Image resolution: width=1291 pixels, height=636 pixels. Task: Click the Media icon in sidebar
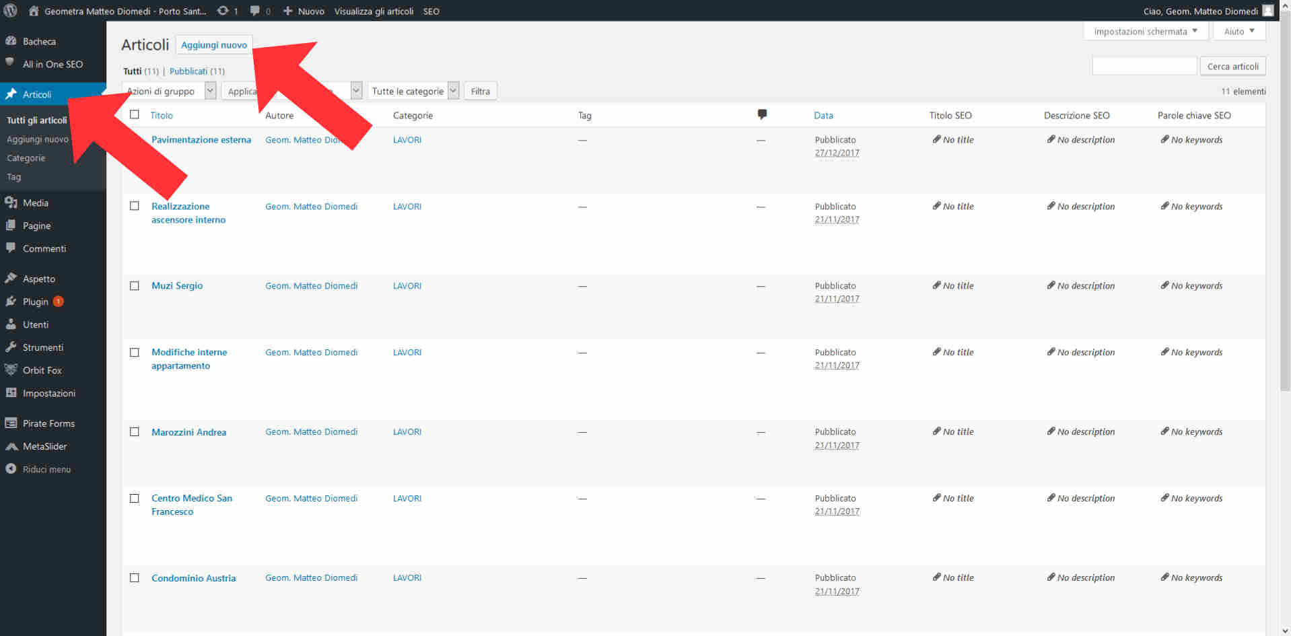click(11, 202)
